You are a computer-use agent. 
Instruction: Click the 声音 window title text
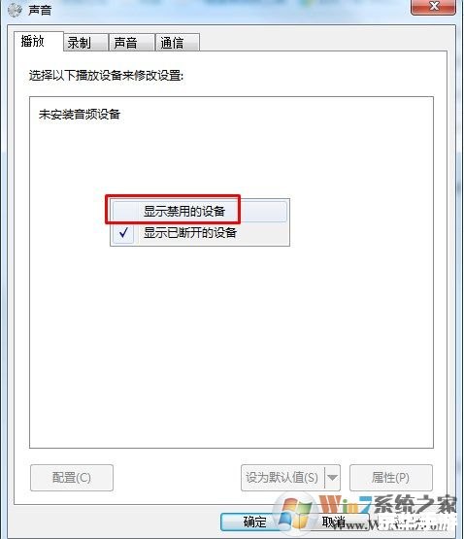tap(40, 10)
